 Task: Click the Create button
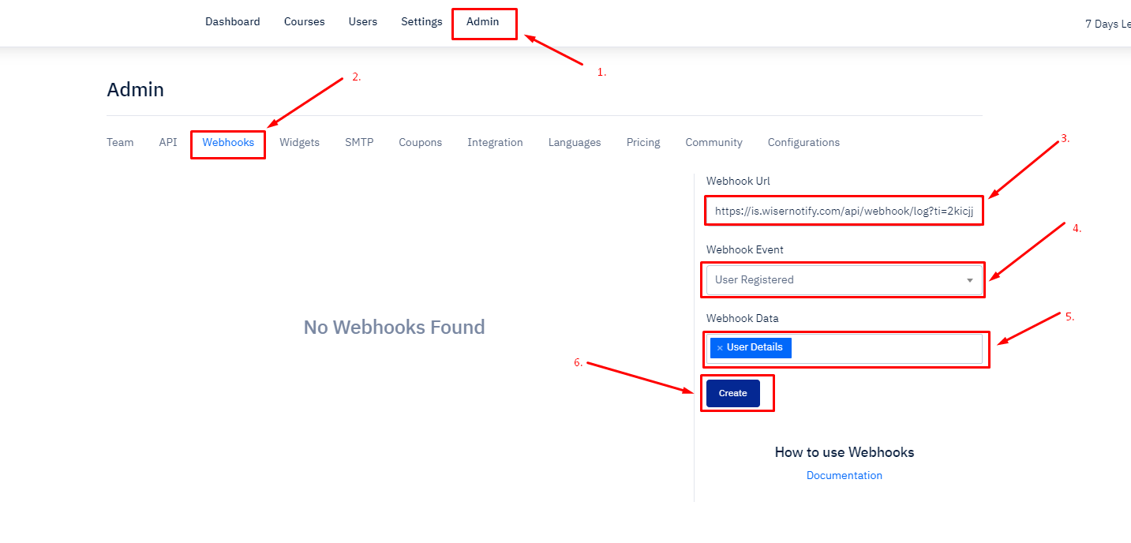click(x=733, y=393)
